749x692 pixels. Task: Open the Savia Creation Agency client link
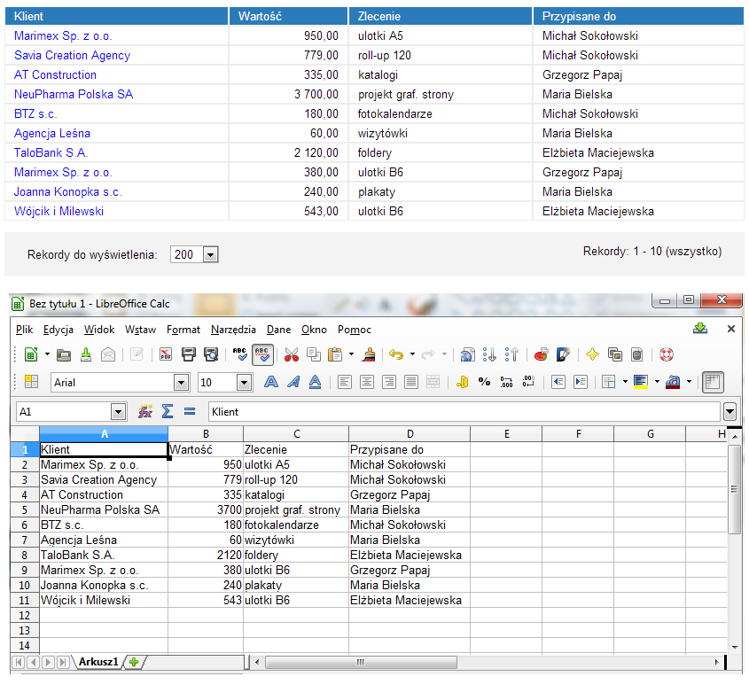(72, 56)
